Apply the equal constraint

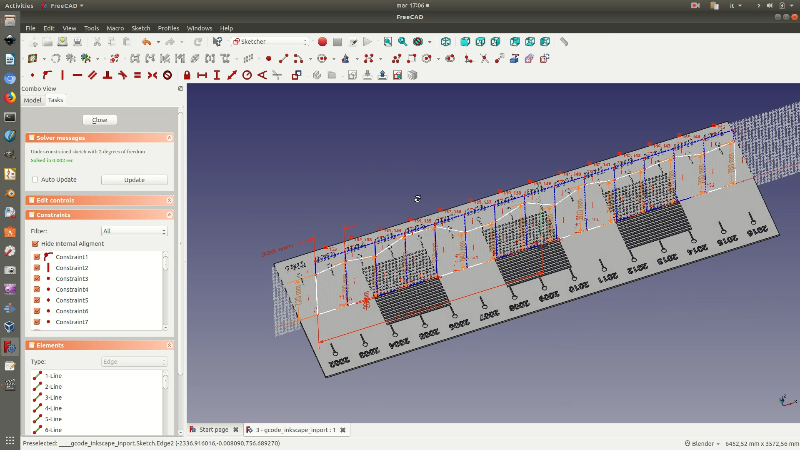click(137, 75)
